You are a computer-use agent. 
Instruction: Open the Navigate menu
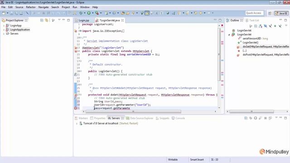tap(43, 7)
